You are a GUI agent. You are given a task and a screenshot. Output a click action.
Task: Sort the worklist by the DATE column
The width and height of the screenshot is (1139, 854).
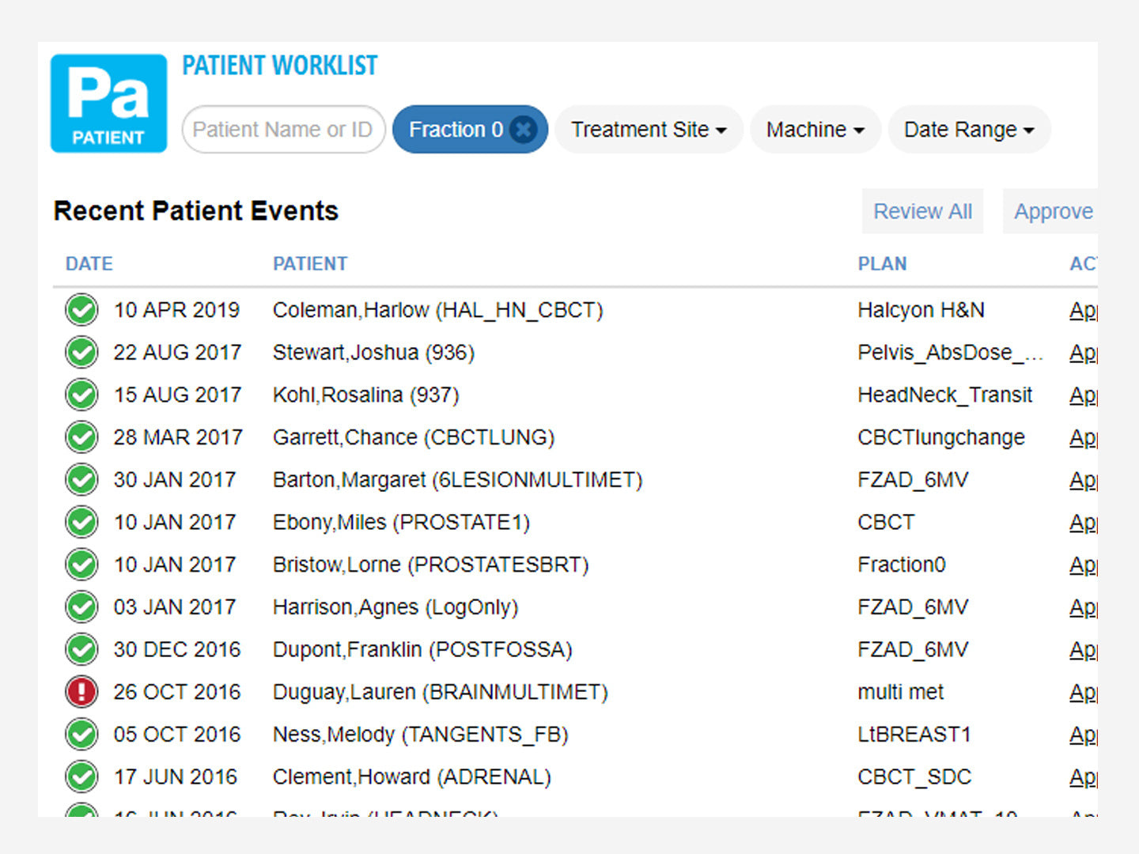pos(89,263)
